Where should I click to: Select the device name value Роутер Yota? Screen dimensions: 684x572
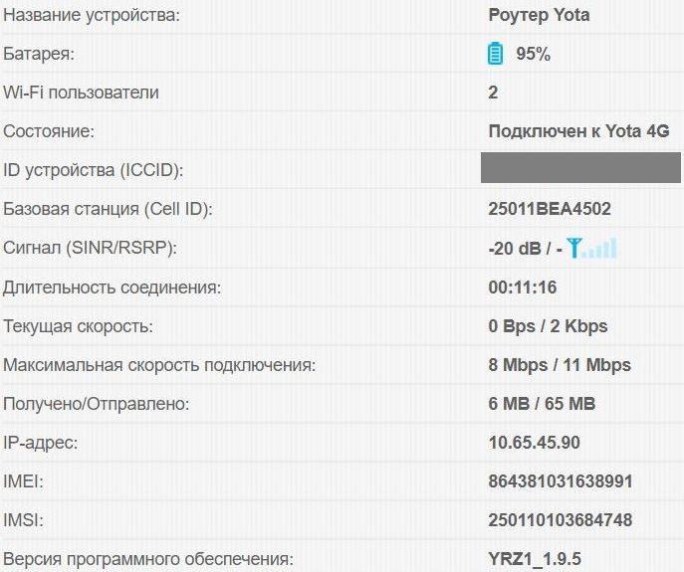point(539,15)
